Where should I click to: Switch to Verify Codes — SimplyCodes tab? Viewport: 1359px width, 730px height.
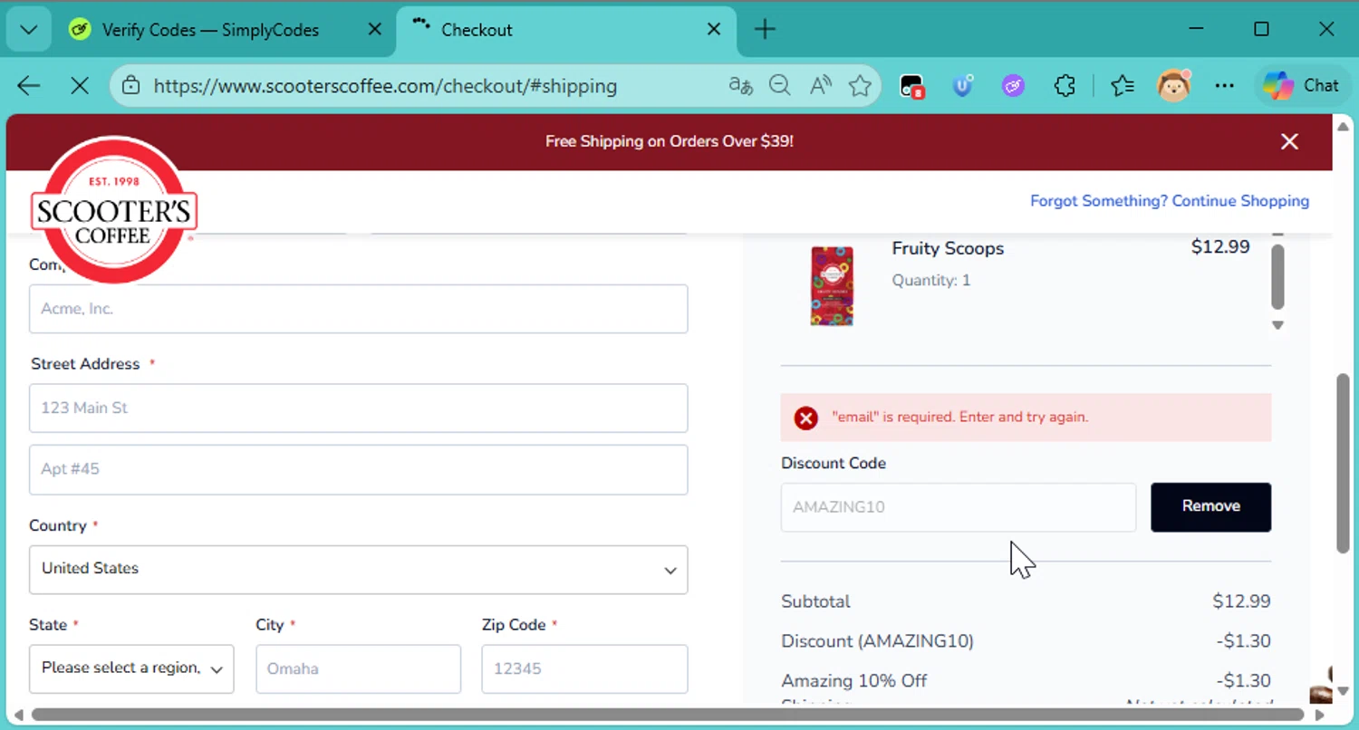[210, 30]
